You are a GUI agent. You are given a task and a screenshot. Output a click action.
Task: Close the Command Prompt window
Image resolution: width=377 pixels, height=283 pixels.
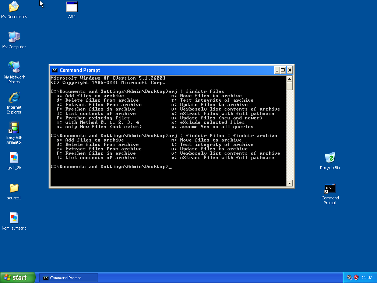290,70
